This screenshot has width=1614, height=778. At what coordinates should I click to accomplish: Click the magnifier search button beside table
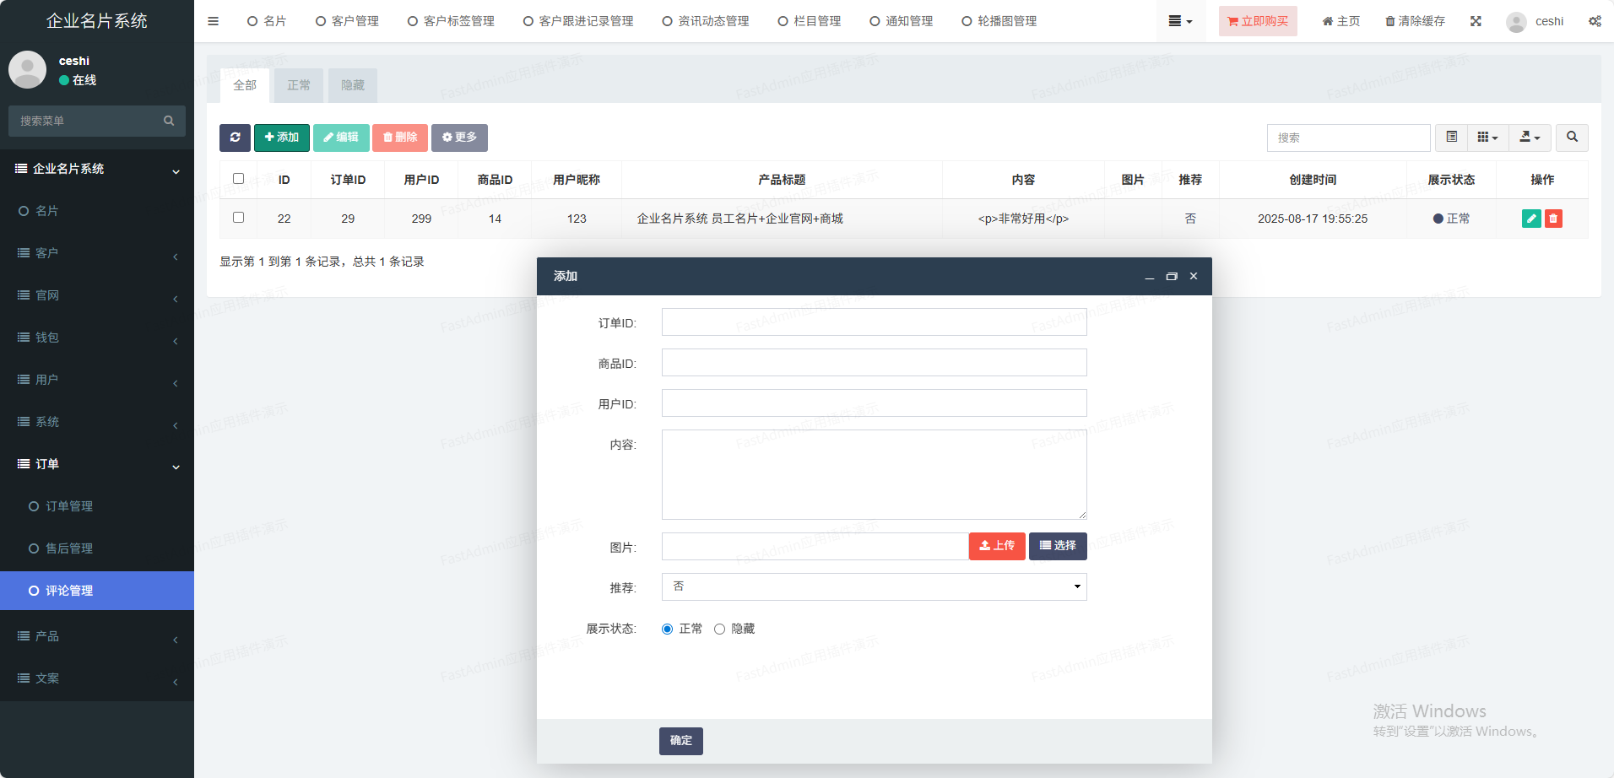click(1572, 138)
